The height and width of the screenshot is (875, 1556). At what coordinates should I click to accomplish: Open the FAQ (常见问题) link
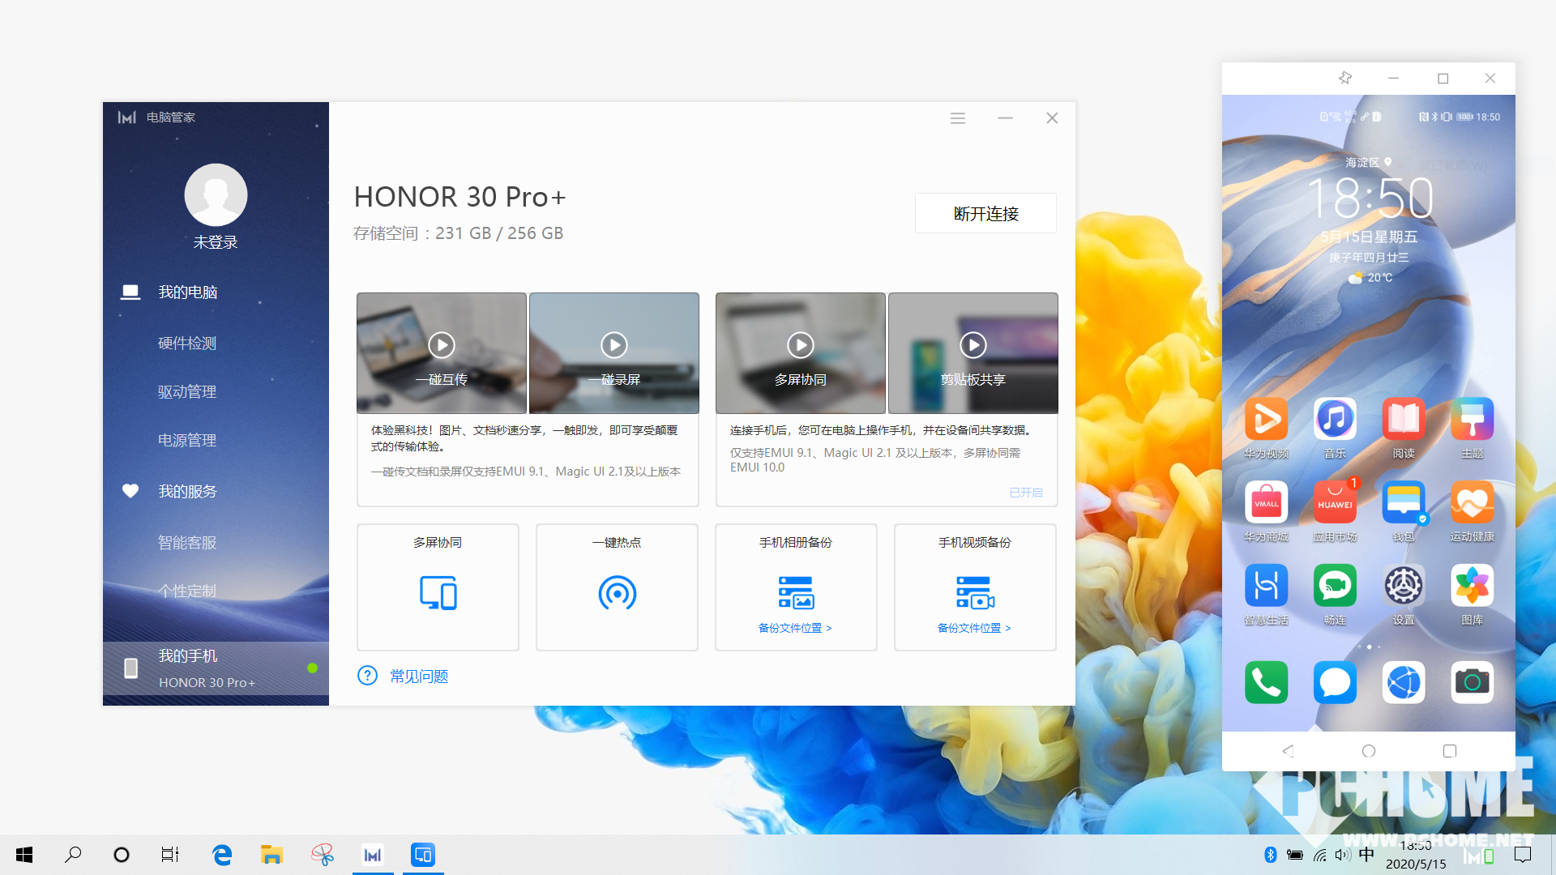pos(418,676)
